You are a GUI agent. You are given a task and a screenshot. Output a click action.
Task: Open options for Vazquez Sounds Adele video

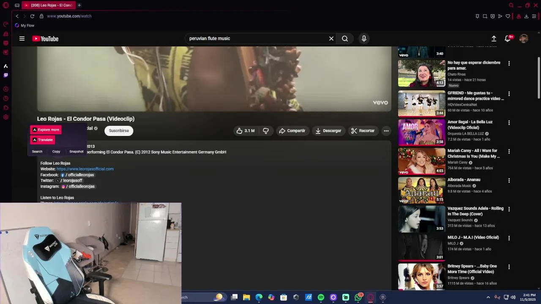[509, 209]
